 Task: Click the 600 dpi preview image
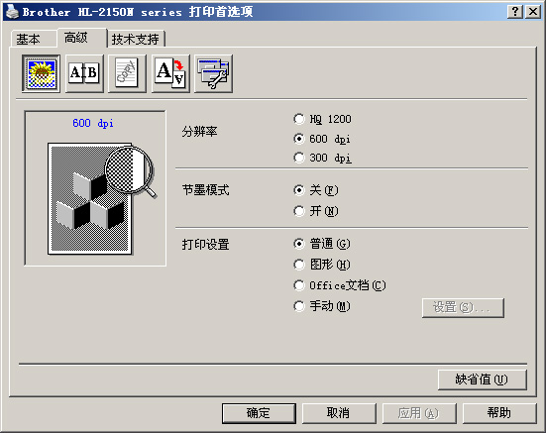point(95,188)
